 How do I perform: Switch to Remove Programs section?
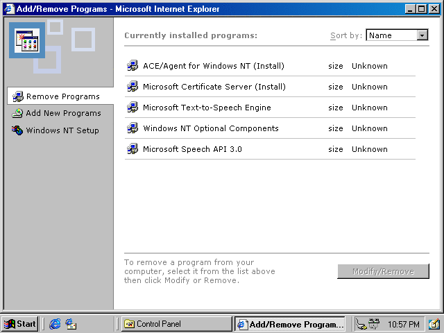[60, 96]
